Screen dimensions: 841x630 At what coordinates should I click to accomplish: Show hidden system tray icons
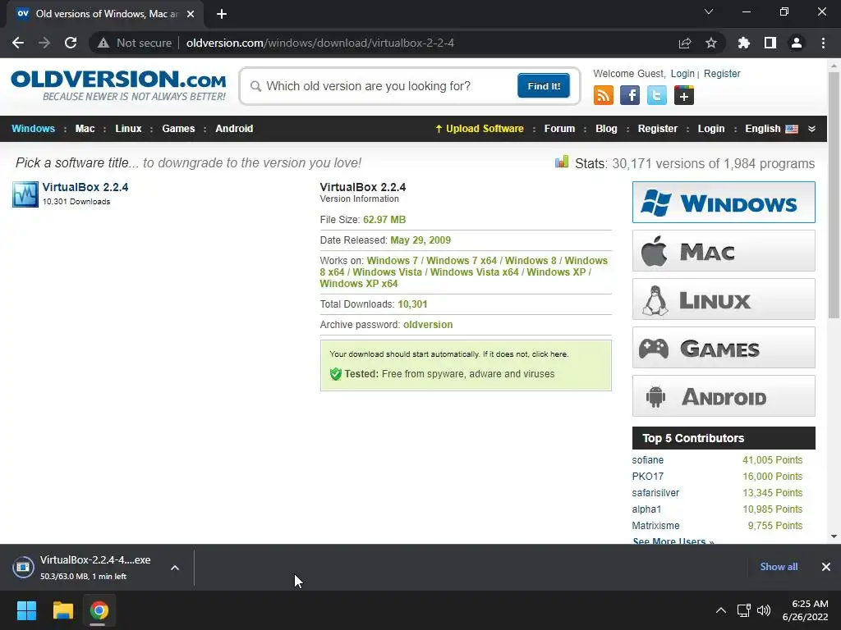(x=721, y=610)
